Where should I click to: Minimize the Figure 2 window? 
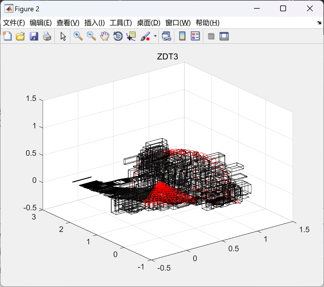coord(257,8)
